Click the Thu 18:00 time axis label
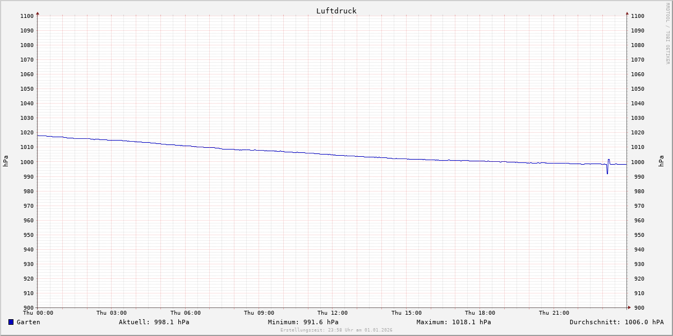Viewport: 673px width, 336px height. click(x=480, y=313)
